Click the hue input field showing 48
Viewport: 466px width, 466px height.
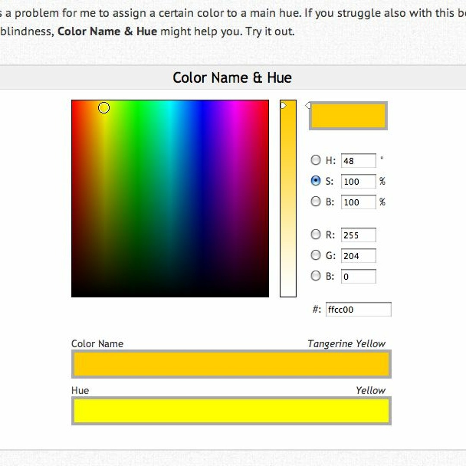pyautogui.click(x=358, y=161)
